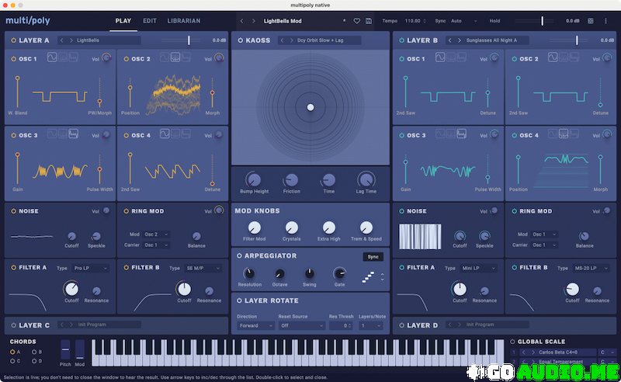The height and width of the screenshot is (382, 621).
Task: Open Layer Rotate Reset Source dropdown
Action: [x=301, y=325]
